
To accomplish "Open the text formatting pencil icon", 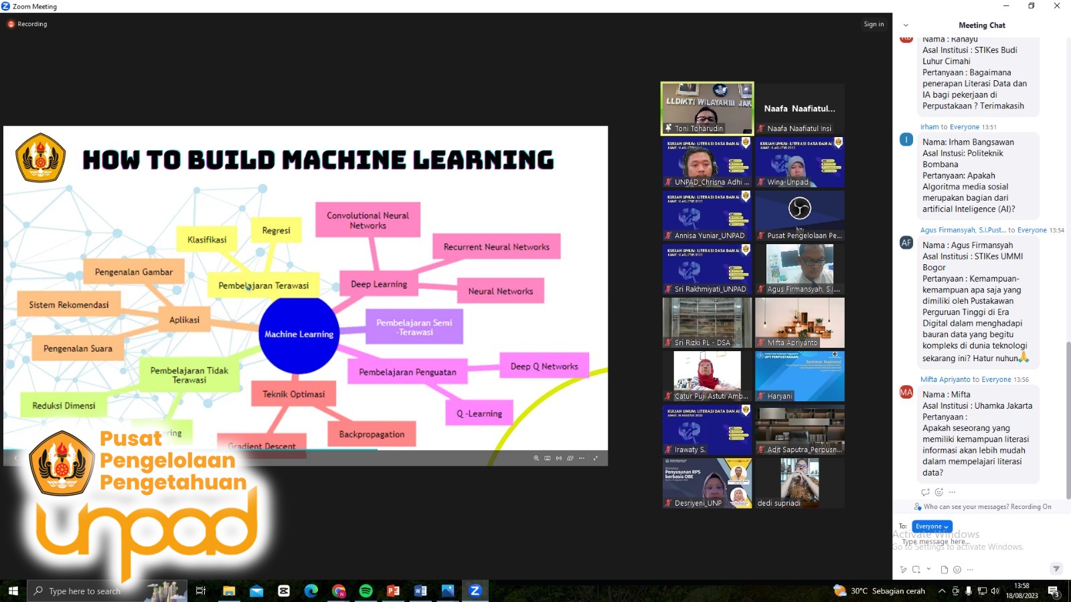I will coord(903,570).
